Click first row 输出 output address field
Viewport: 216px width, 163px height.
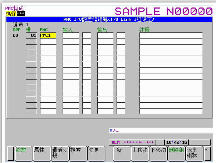(105, 35)
